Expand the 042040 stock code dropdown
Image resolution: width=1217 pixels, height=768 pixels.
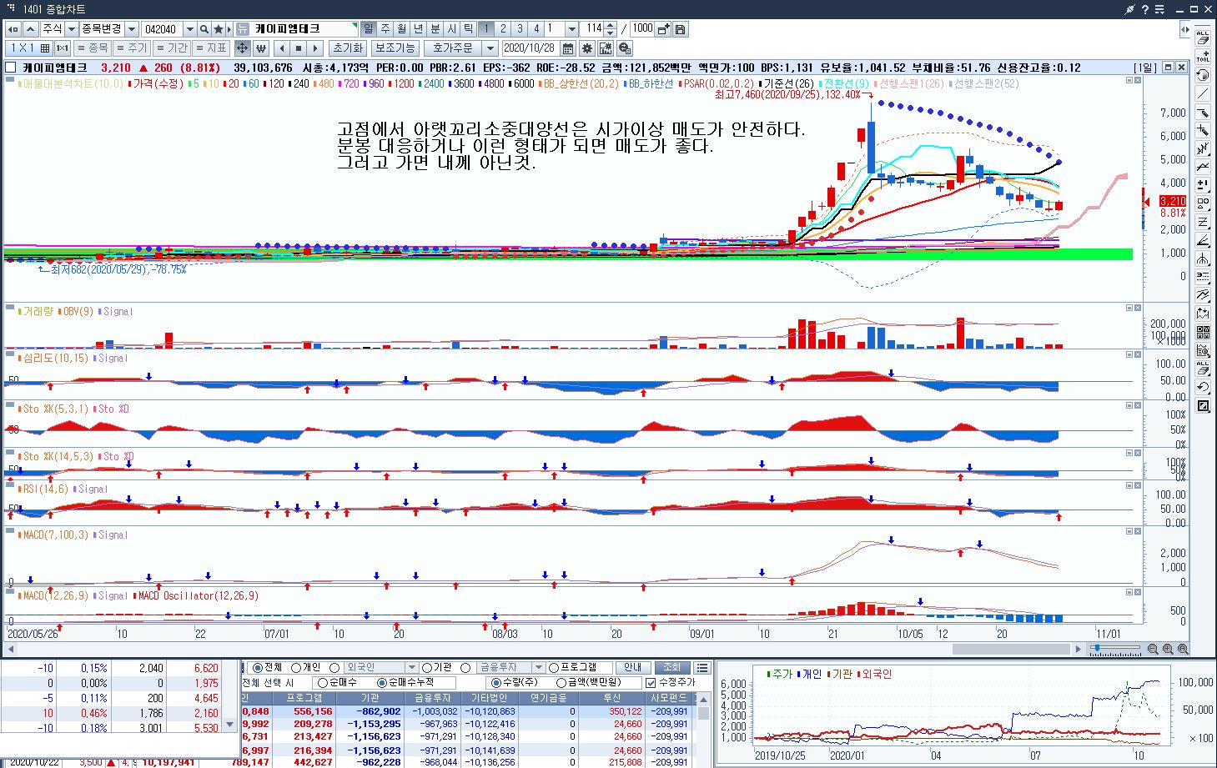[x=189, y=29]
